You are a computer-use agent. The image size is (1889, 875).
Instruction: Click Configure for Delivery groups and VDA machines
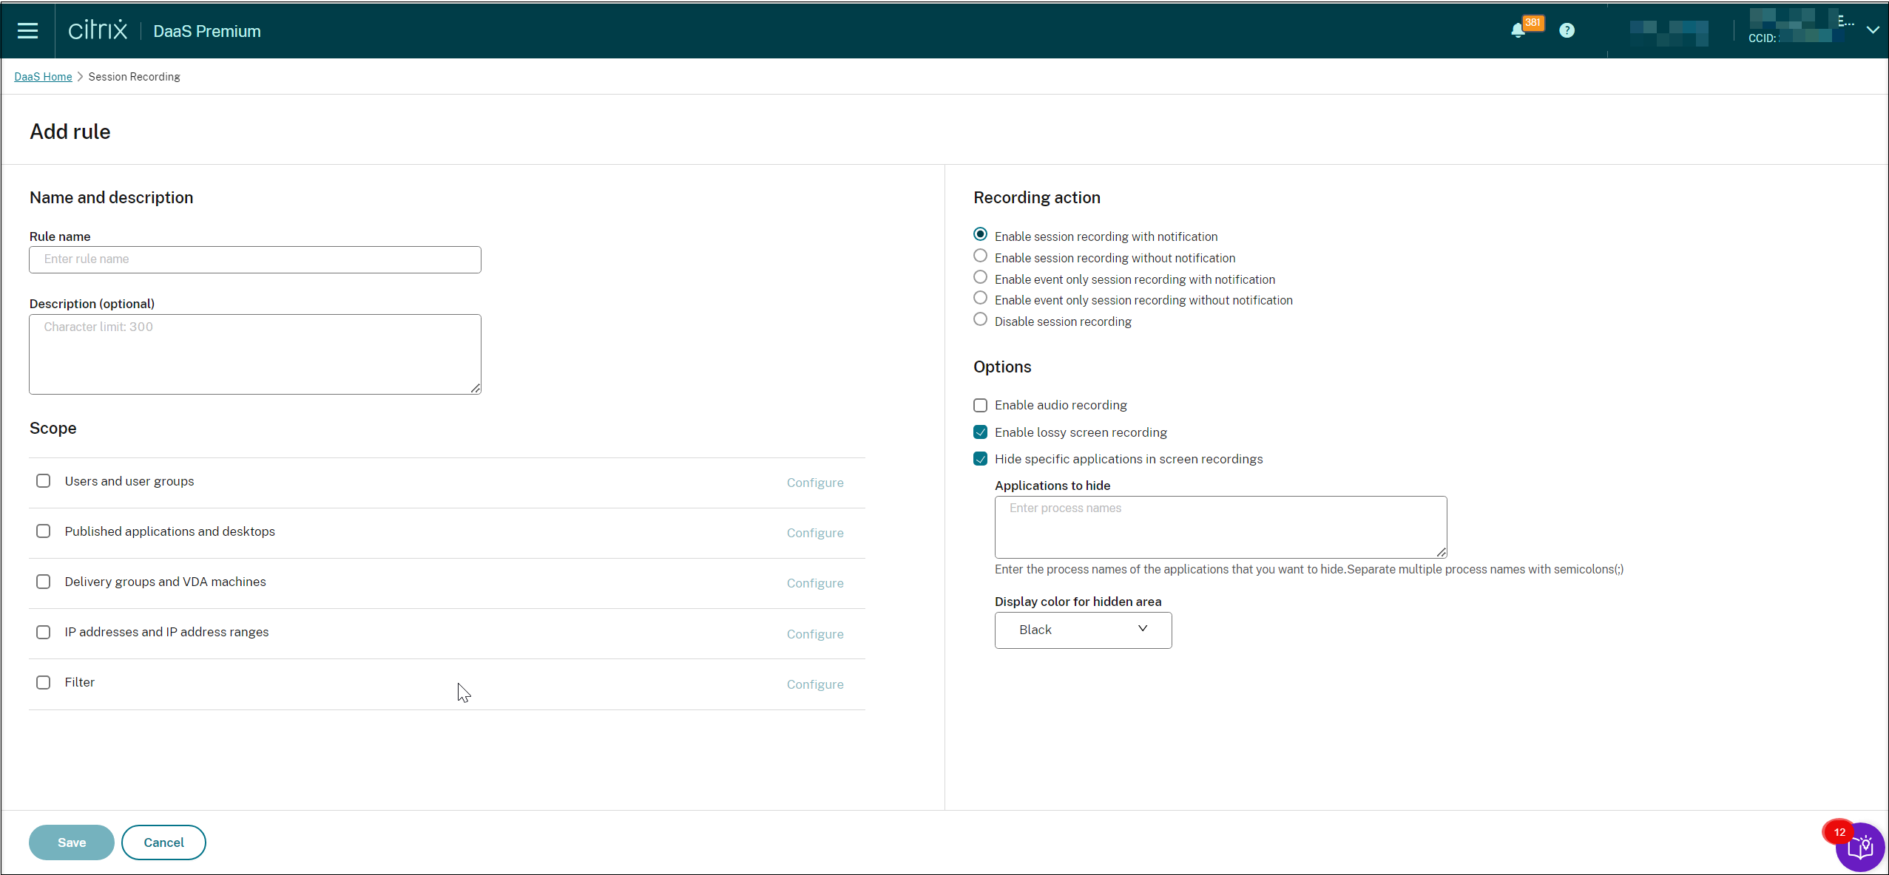click(x=814, y=582)
